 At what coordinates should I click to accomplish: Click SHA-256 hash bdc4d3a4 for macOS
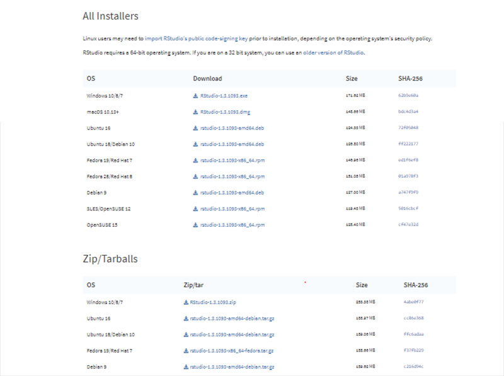click(x=408, y=111)
